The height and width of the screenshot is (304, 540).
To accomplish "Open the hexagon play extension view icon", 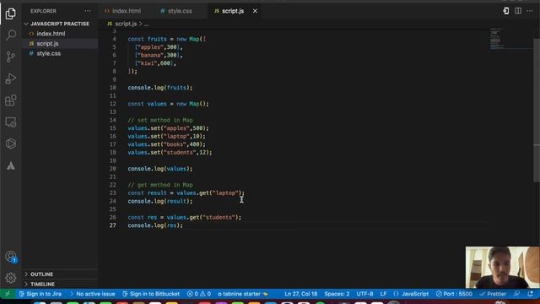I will 11,144.
